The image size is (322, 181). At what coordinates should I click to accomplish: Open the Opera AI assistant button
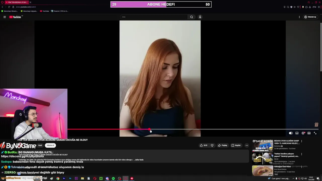tap(315, 7)
